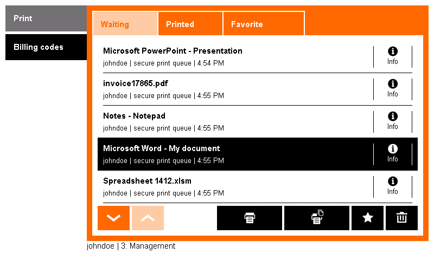Open Info for invoice17865.pdf job

tap(392, 89)
